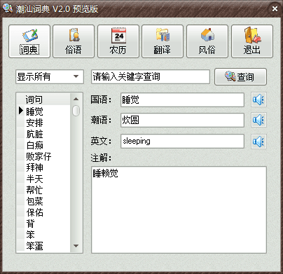Open the 词典 dictionary section

29,41
